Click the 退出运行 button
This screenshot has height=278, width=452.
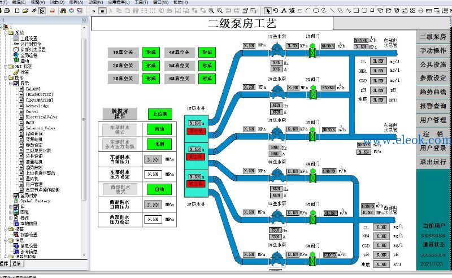coord(433,162)
